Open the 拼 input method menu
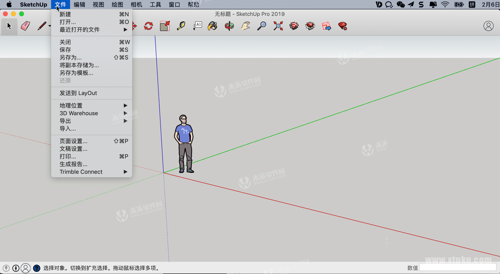This screenshot has height=274, width=500. (x=472, y=4)
